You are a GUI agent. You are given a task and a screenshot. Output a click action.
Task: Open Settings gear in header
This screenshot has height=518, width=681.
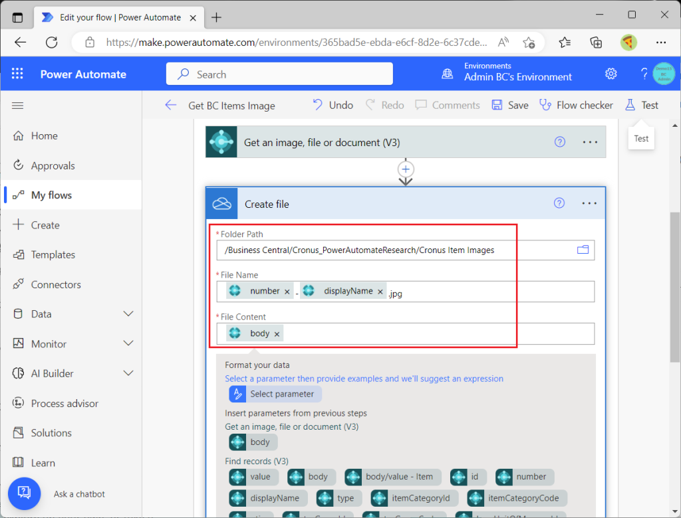pos(611,74)
